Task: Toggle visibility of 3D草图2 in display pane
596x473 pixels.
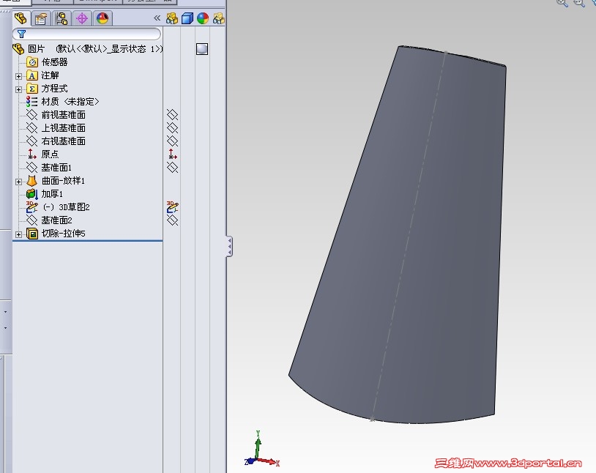Action: coord(173,206)
